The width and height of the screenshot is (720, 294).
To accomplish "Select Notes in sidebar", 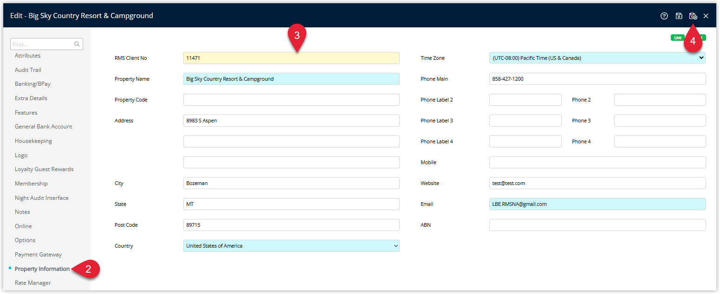I will pos(22,212).
